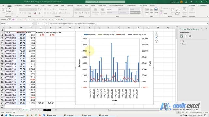
Task: Click the Bold B icon in Font group
Action: (20, 13)
